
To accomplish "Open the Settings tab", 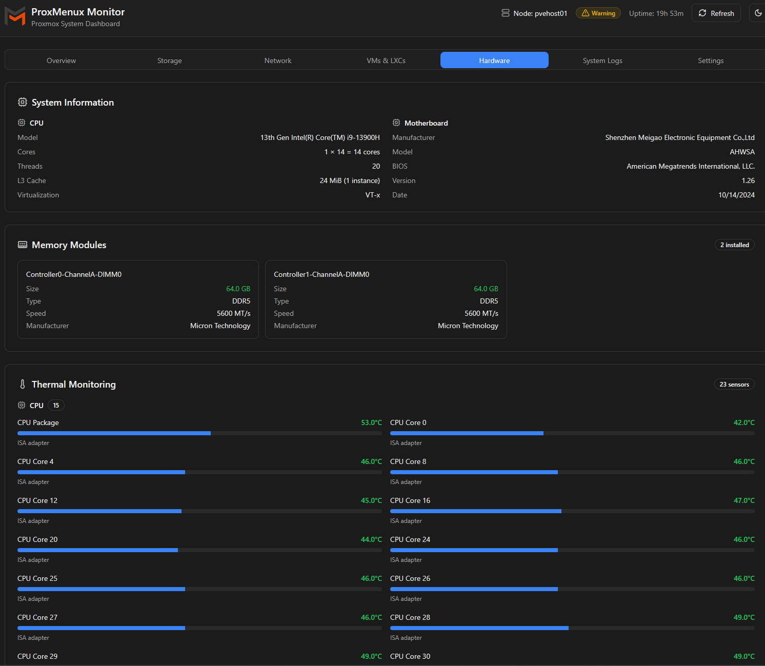I will (710, 60).
